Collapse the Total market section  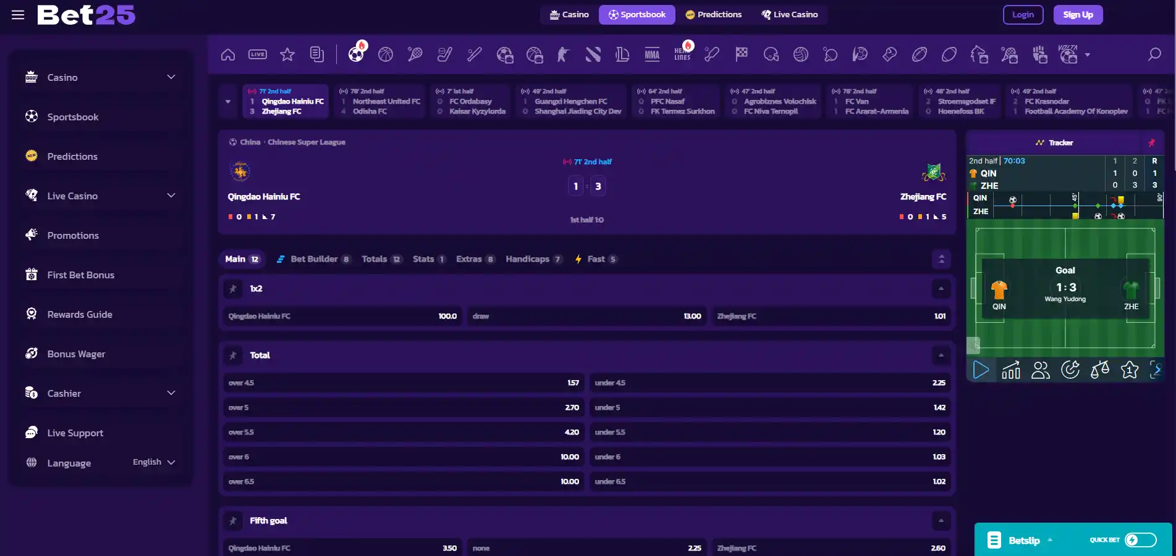(941, 355)
